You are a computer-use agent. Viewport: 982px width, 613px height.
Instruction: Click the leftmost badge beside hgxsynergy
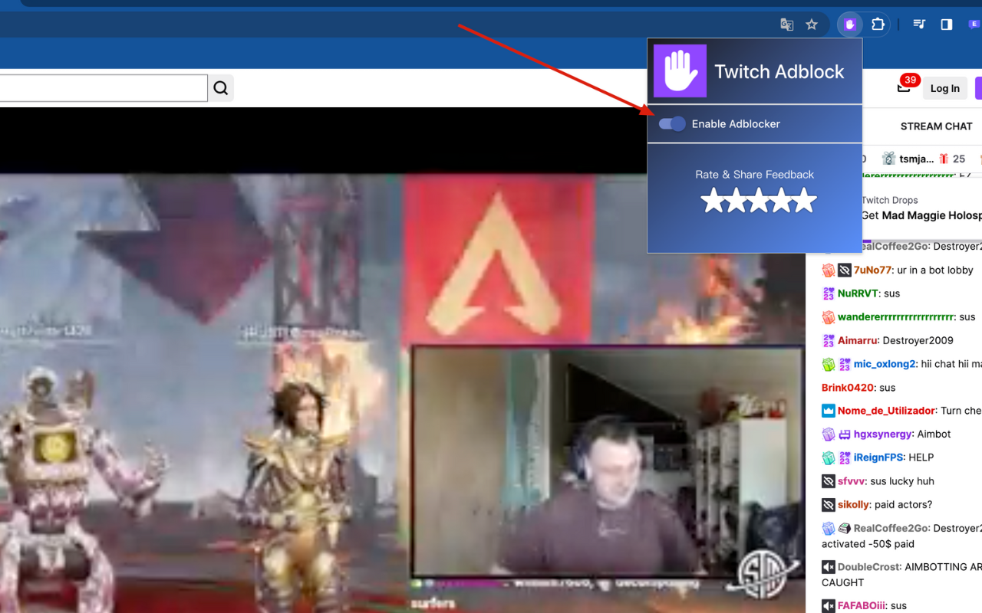click(828, 434)
